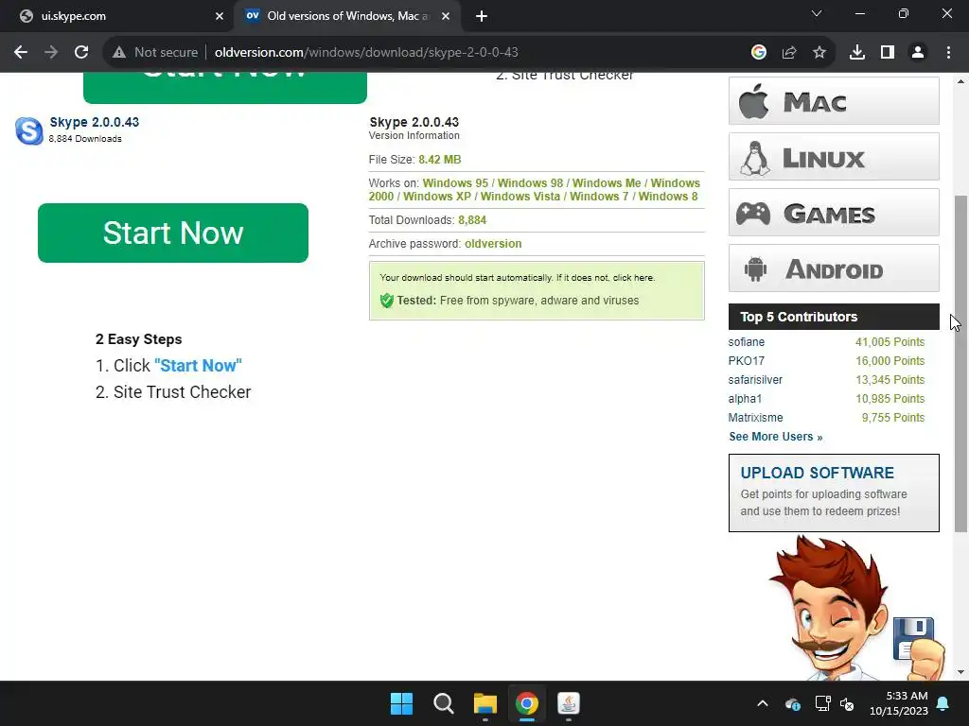Click Windows Me compatibility link

click(607, 183)
